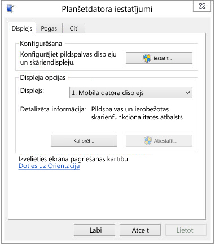Switch to the Citi tab
The height and width of the screenshot is (245, 215).
click(74, 28)
